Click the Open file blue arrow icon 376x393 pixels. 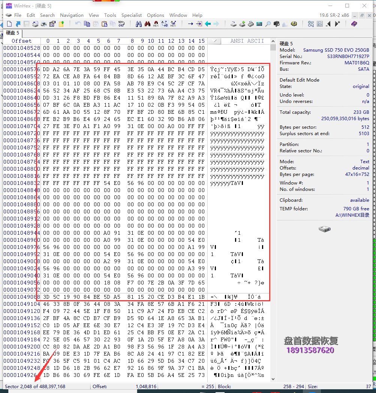pyautogui.click(x=18, y=24)
